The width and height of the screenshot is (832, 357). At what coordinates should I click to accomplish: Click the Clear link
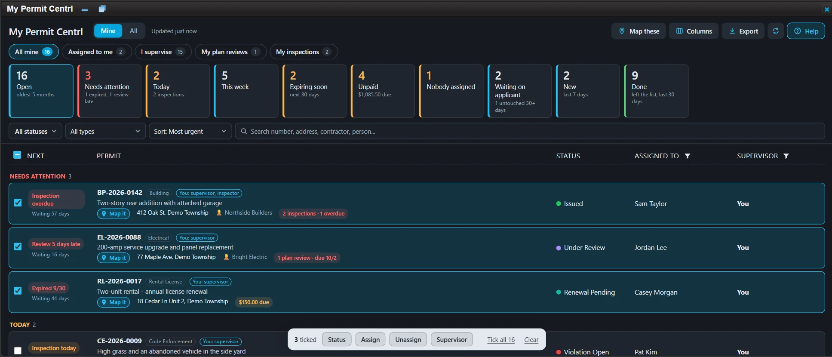click(531, 340)
